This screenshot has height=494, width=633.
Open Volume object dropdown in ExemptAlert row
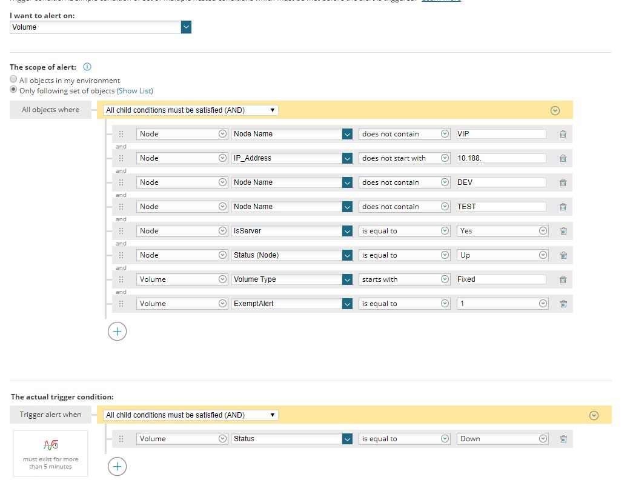pos(182,304)
